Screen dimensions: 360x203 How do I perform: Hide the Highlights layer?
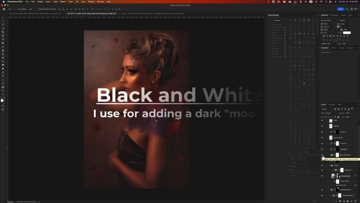(x=322, y=149)
